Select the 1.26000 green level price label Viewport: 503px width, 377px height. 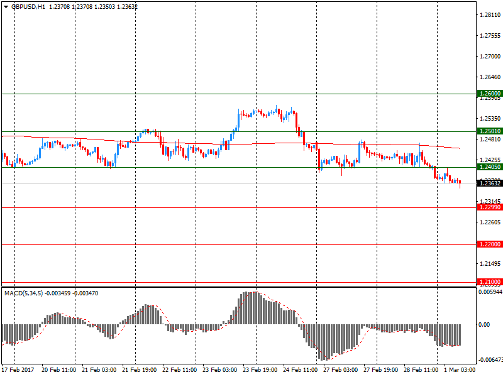point(489,94)
